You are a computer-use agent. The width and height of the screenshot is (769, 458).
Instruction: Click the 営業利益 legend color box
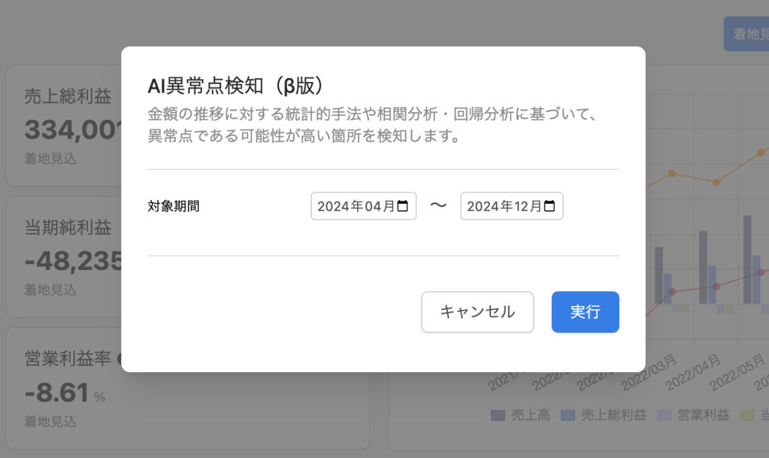coord(664,415)
